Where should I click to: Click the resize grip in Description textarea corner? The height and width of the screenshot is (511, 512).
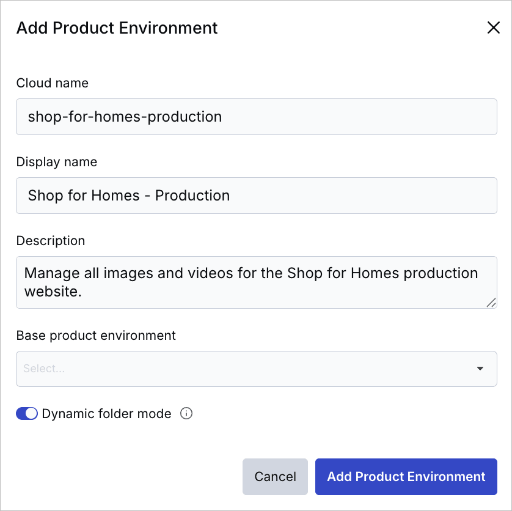click(x=491, y=303)
